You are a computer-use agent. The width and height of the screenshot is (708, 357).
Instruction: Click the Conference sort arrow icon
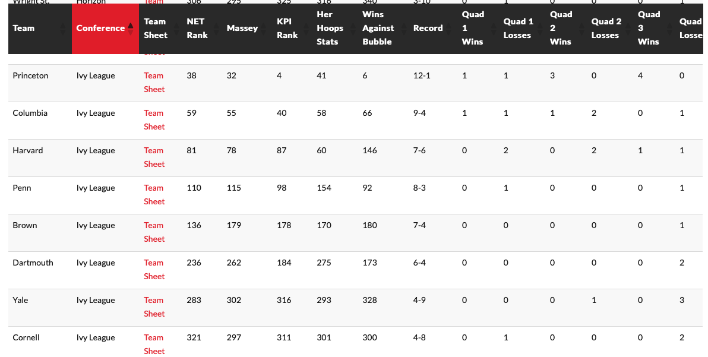point(131,29)
